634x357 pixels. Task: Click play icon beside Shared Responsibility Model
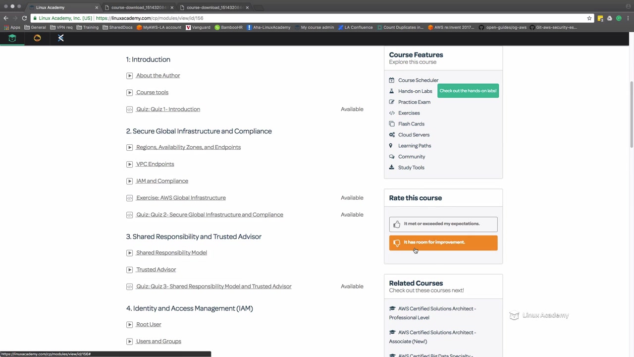tap(129, 253)
